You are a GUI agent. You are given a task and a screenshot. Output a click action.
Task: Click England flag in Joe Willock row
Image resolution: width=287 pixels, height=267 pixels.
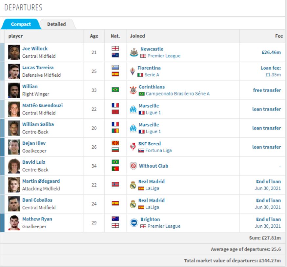(115, 48)
